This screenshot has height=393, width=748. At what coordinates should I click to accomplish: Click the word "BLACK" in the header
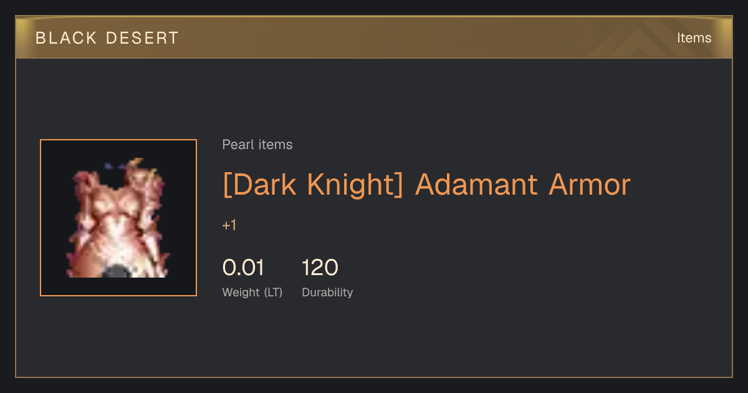coord(66,38)
